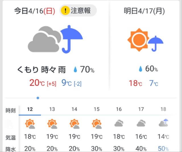
Task: Click the cloudy icon at 16 o'clock
Action: click(x=119, y=123)
